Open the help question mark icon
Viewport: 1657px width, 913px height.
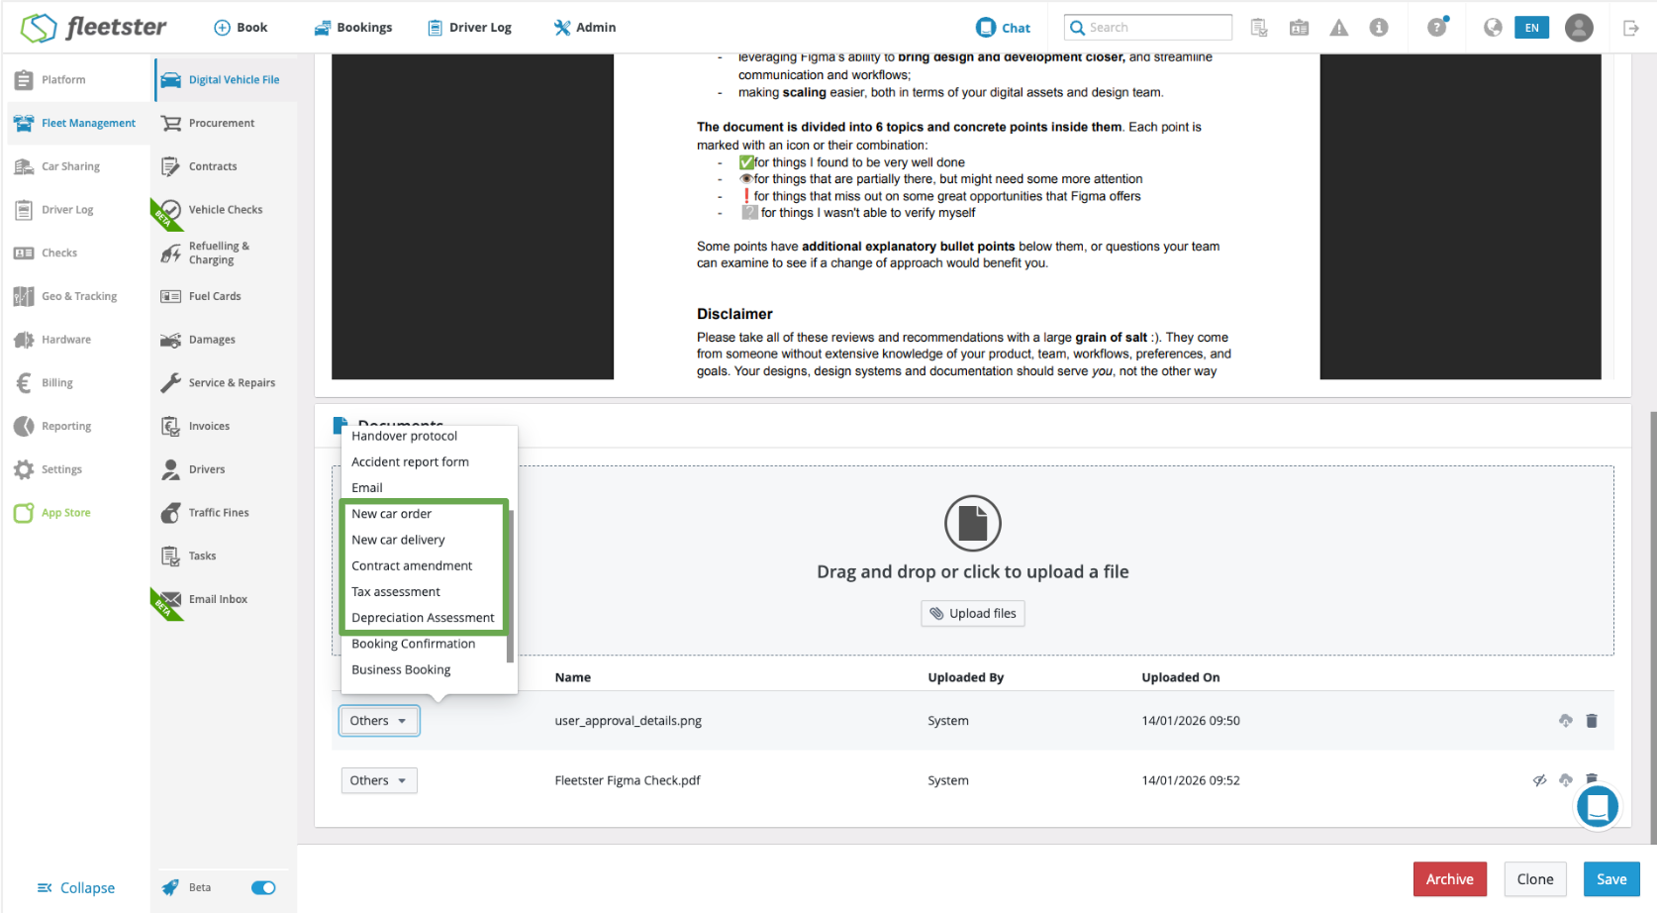click(x=1437, y=27)
